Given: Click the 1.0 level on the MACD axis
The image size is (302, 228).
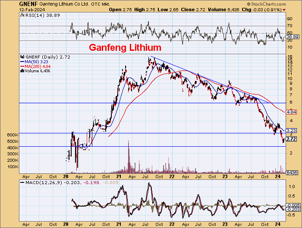Looking at the screenshot, I should [x=292, y=187].
